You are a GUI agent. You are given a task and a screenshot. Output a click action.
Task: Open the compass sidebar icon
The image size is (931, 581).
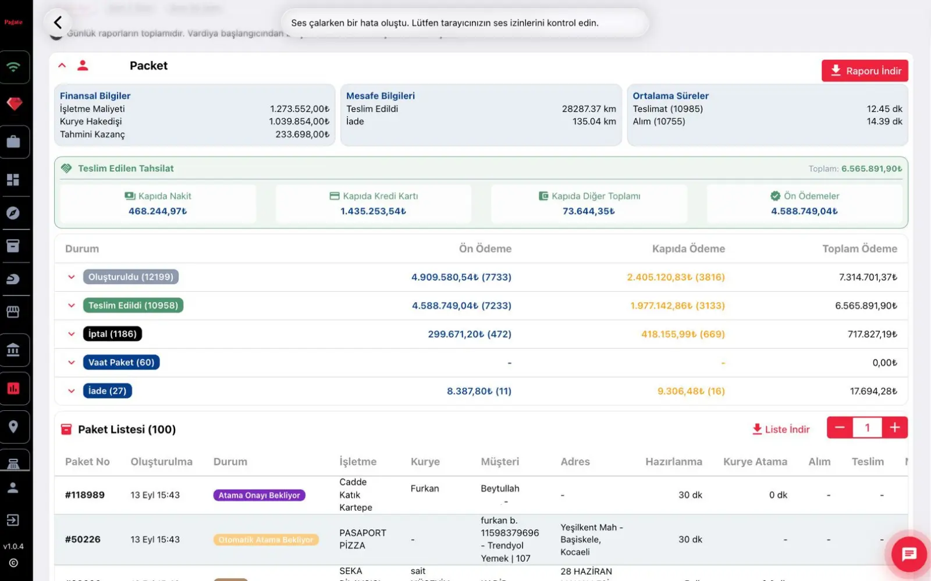point(13,213)
